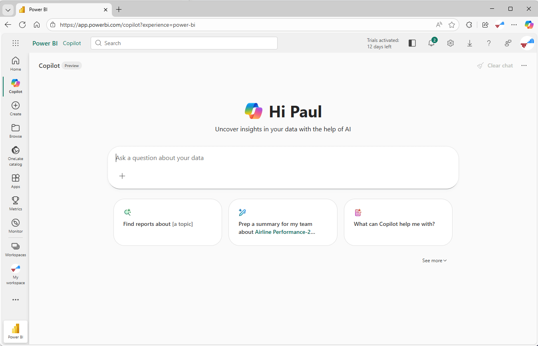Open the user account profile picture
This screenshot has width=538, height=346.
coord(527,43)
